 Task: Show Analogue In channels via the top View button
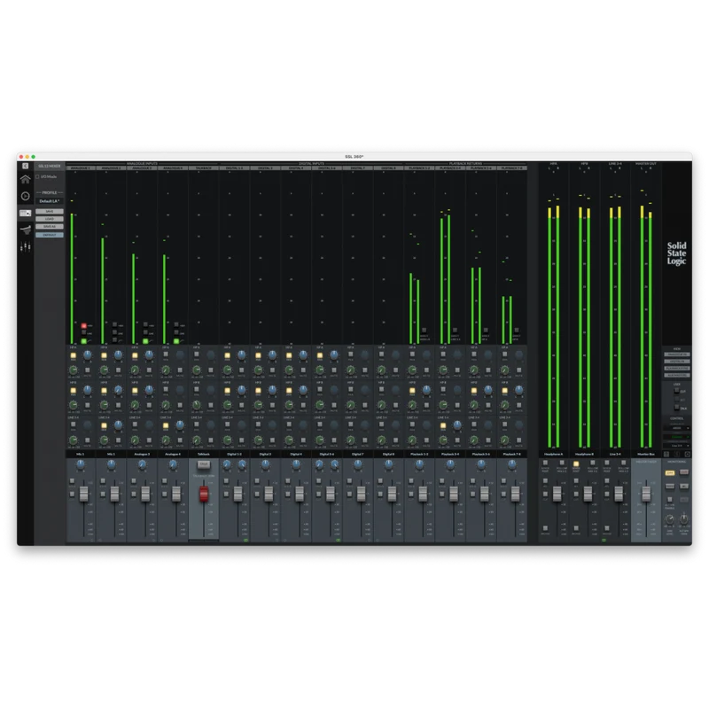pos(677,354)
